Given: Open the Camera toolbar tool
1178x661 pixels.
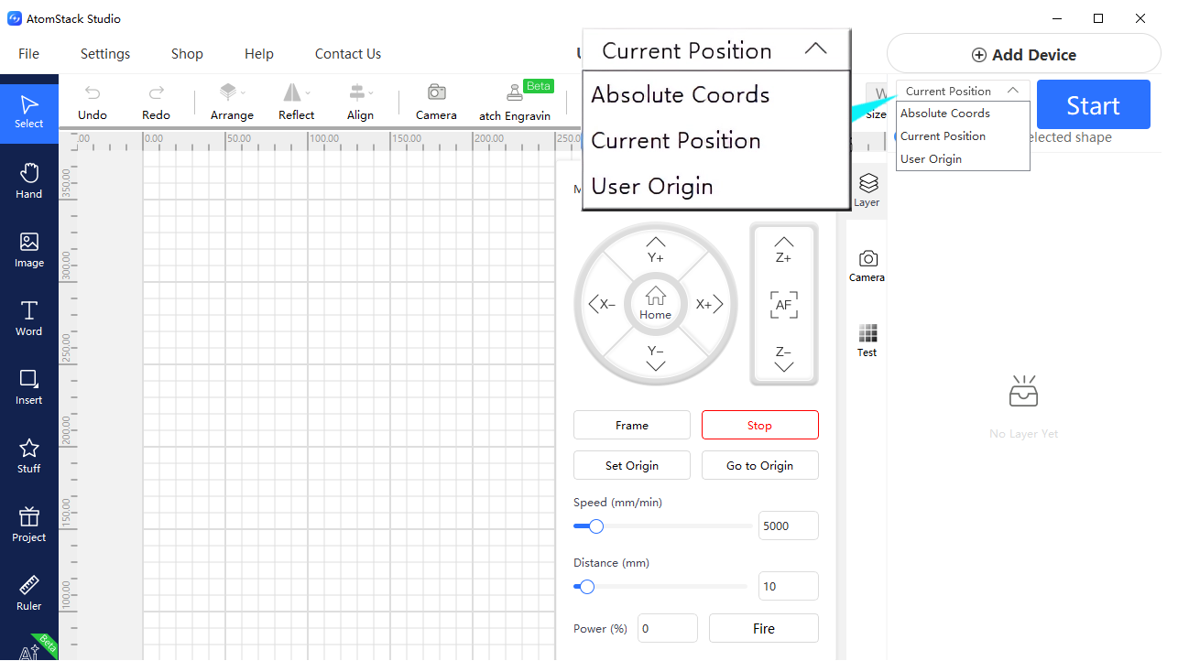Looking at the screenshot, I should 436,103.
